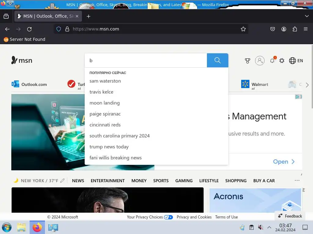
Task: Open 'Your Privacy Choices' link
Action: (150, 217)
